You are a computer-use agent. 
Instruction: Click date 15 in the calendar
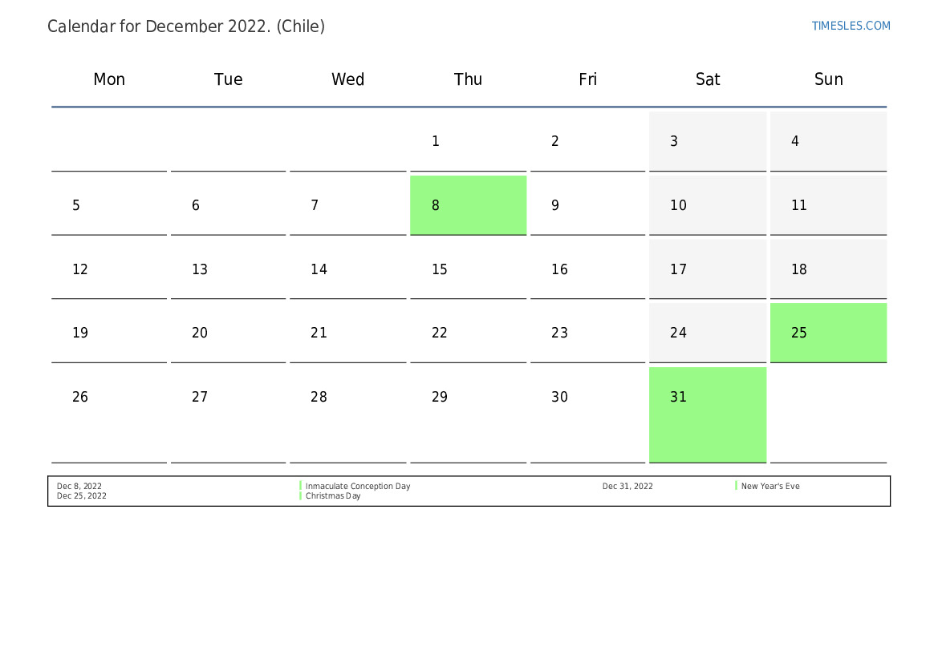tap(468, 269)
